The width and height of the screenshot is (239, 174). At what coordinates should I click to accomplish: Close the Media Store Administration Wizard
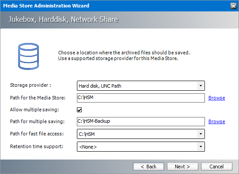(x=233, y=6)
